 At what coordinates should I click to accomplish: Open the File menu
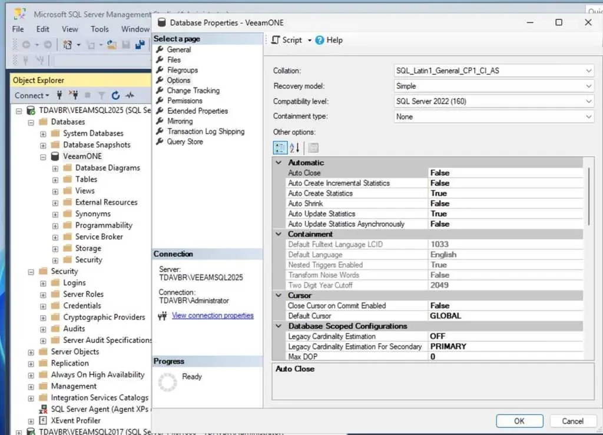point(18,29)
